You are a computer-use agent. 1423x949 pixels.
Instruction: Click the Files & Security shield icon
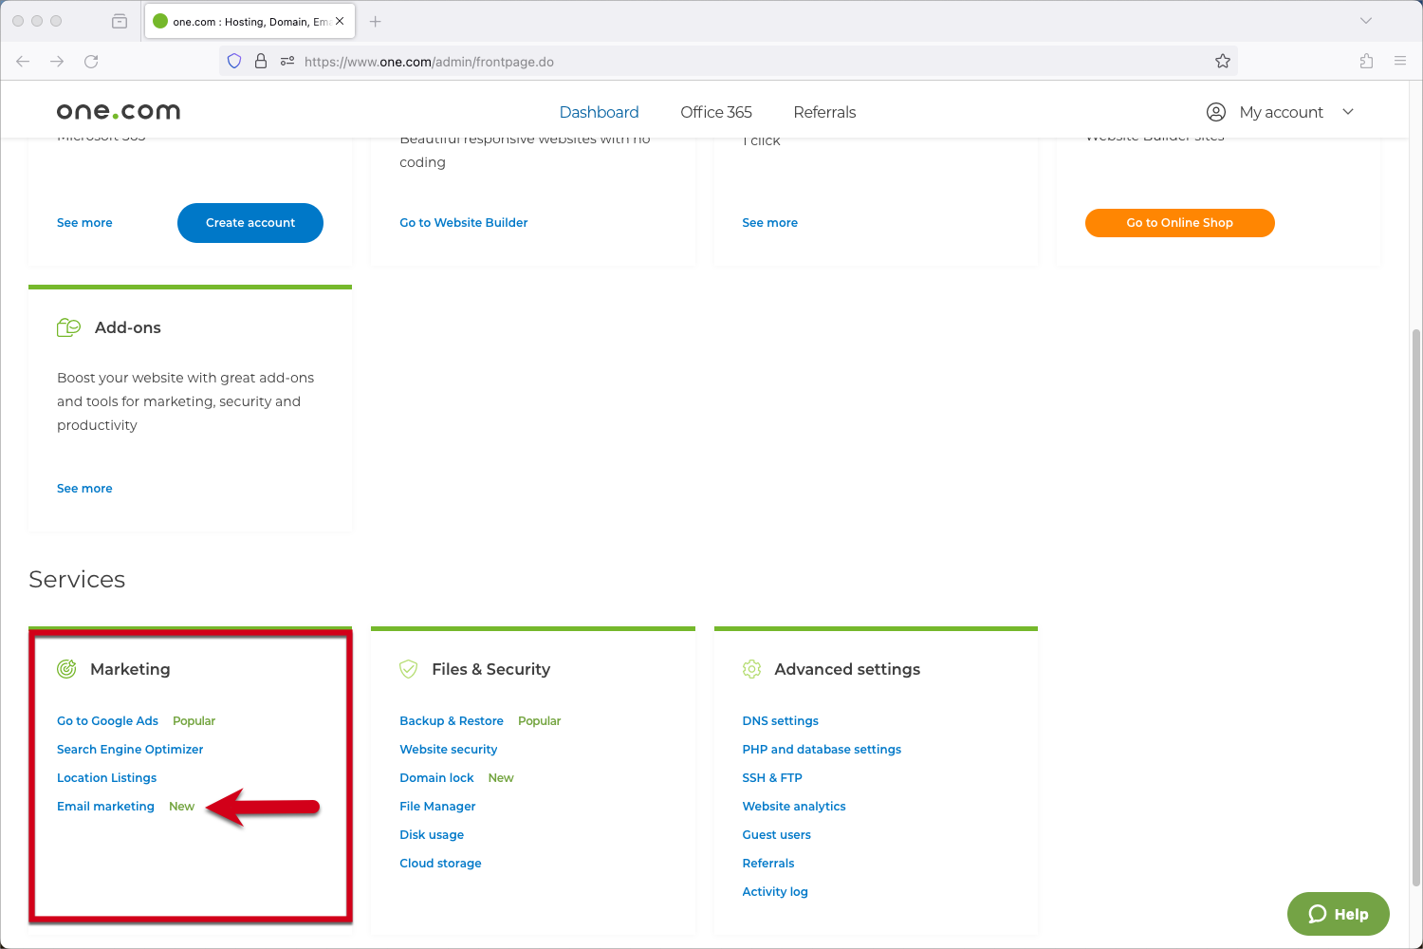click(x=409, y=668)
